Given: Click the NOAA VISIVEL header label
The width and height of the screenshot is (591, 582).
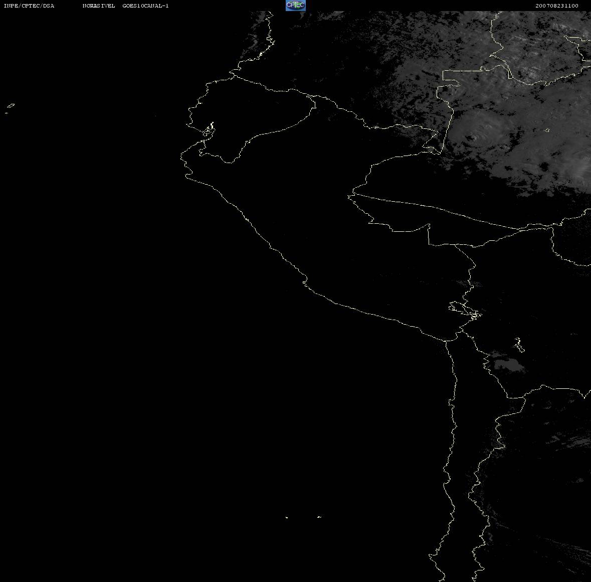Looking at the screenshot, I should point(99,6).
